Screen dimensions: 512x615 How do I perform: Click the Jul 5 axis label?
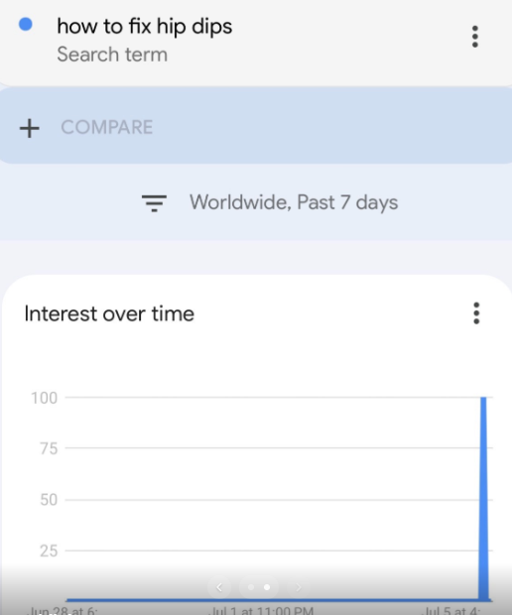pyautogui.click(x=450, y=611)
